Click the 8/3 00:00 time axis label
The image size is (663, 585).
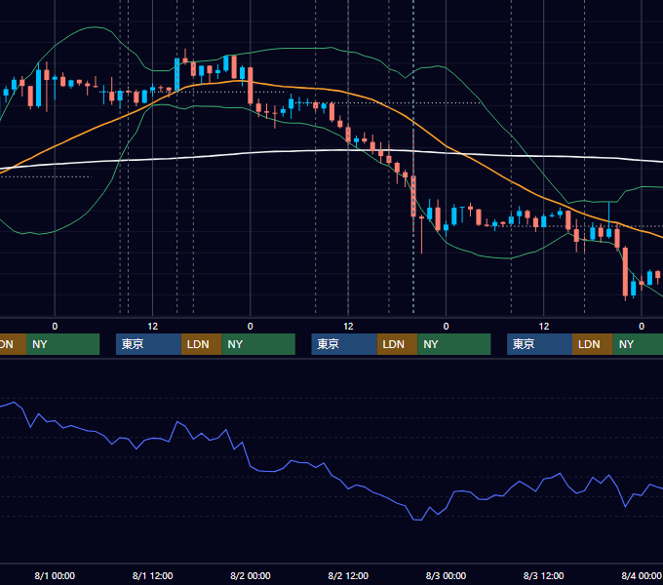446,575
